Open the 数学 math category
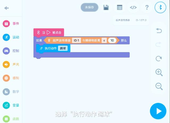 point(11,92)
